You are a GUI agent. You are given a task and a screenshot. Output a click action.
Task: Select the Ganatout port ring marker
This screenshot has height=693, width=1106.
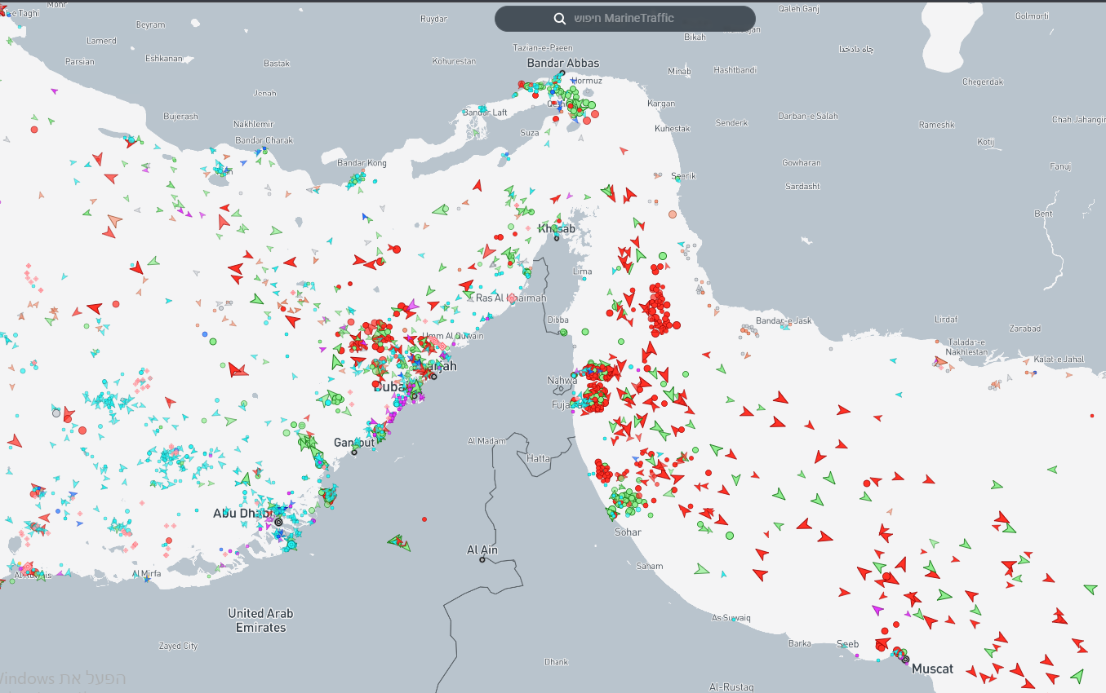(x=354, y=452)
